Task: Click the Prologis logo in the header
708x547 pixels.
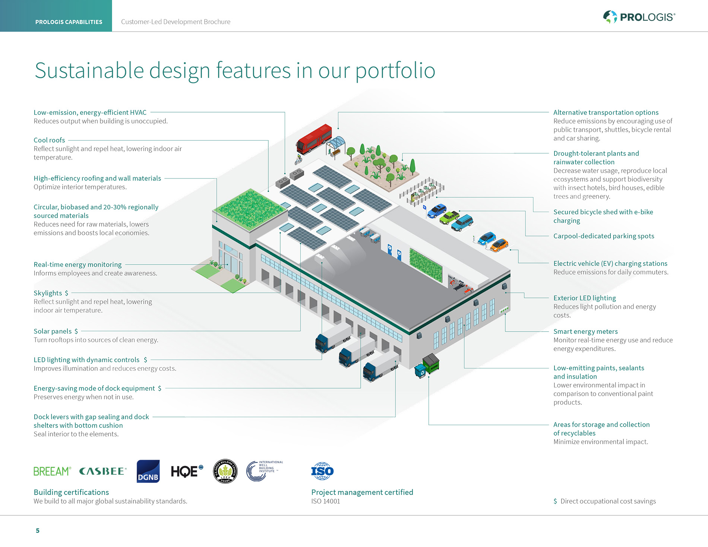Action: coord(639,17)
